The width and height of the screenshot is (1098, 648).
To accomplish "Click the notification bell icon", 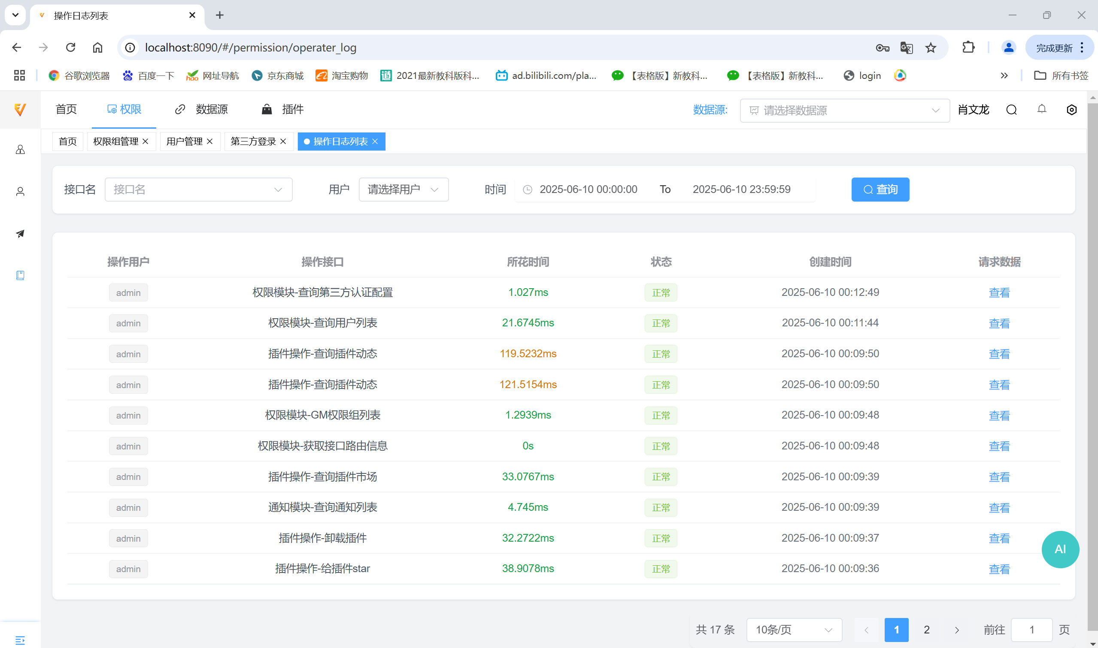I will [1042, 109].
